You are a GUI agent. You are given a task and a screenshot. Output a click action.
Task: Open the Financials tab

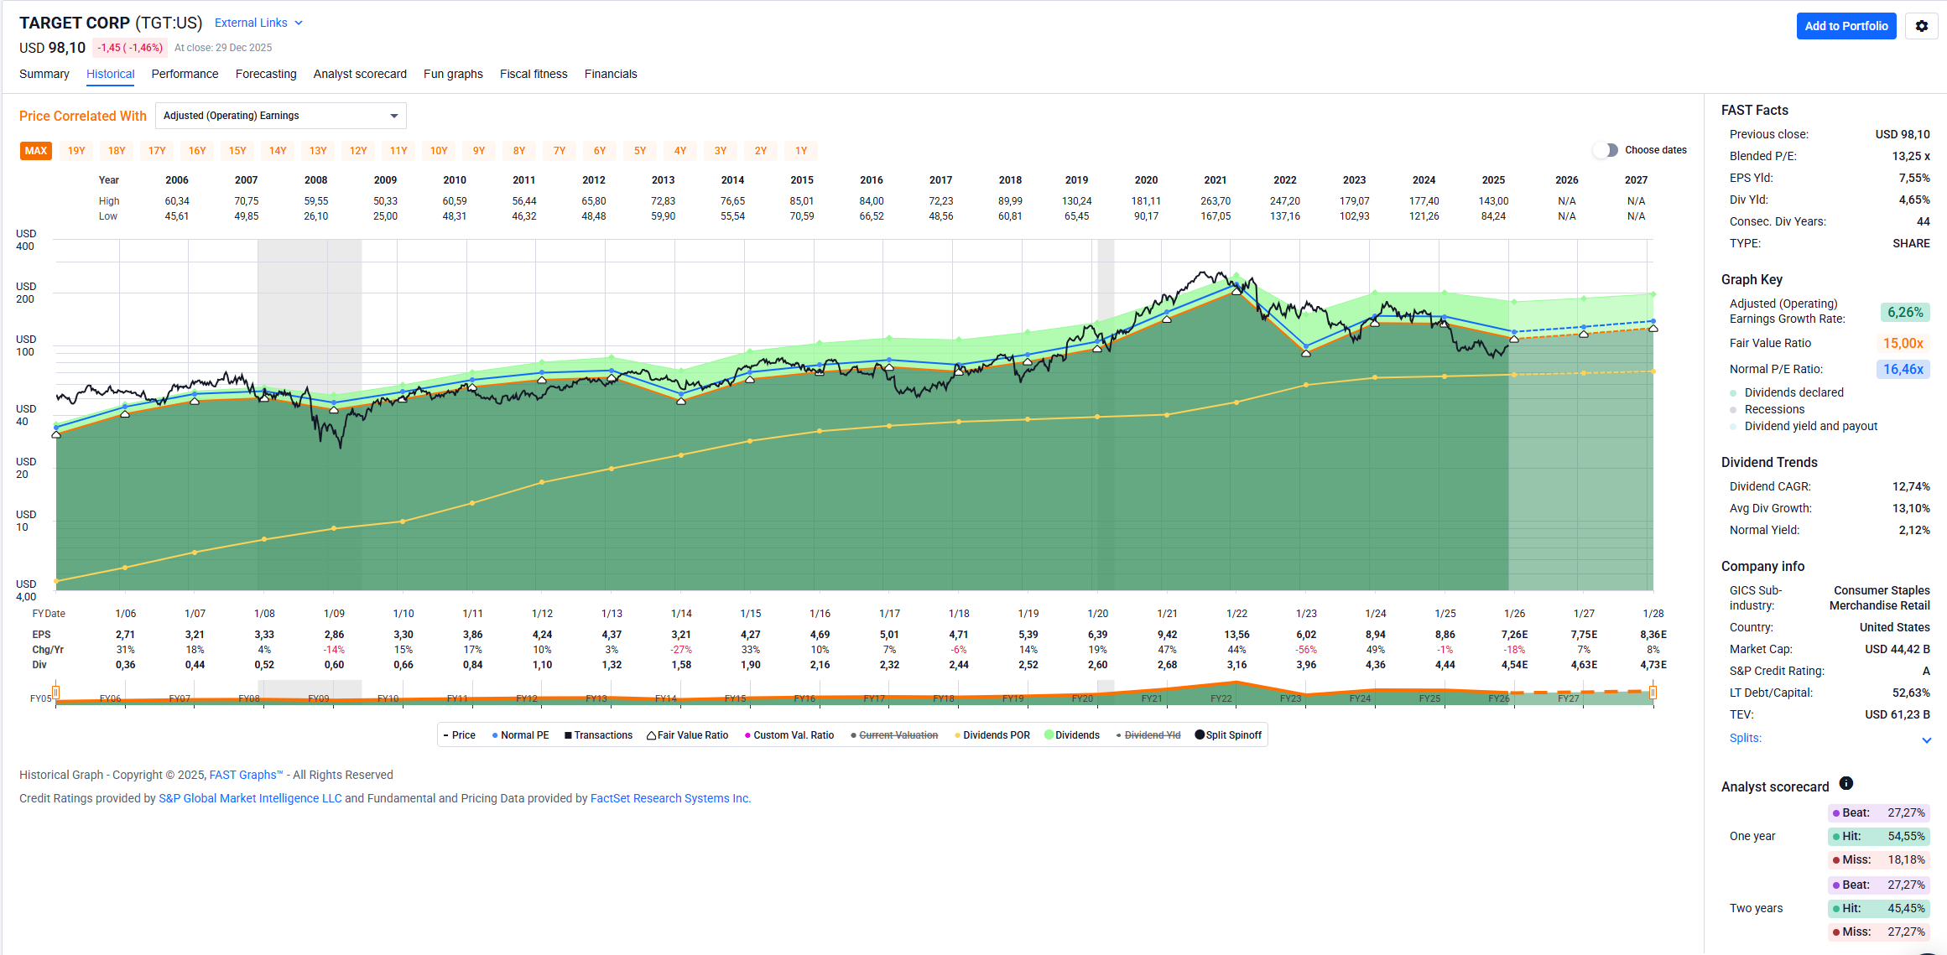tap(610, 74)
